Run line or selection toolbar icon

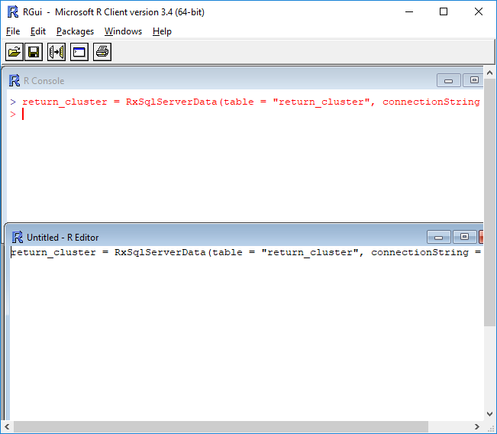coord(56,52)
